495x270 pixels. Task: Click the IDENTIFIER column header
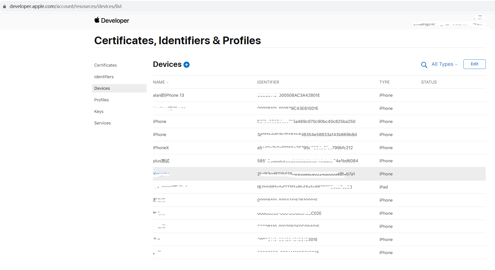tap(268, 82)
